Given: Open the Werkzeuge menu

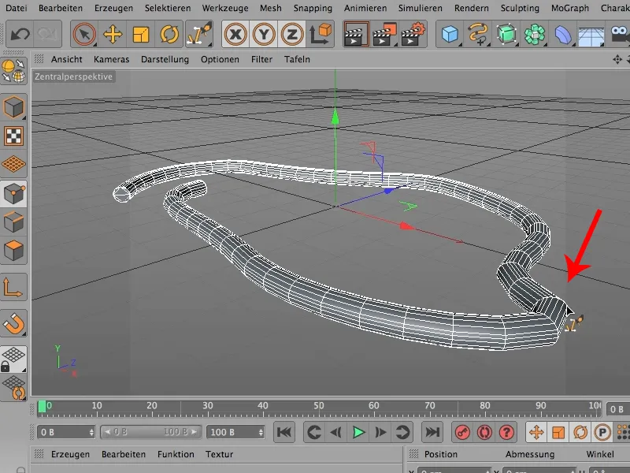Looking at the screenshot, I should (x=225, y=8).
